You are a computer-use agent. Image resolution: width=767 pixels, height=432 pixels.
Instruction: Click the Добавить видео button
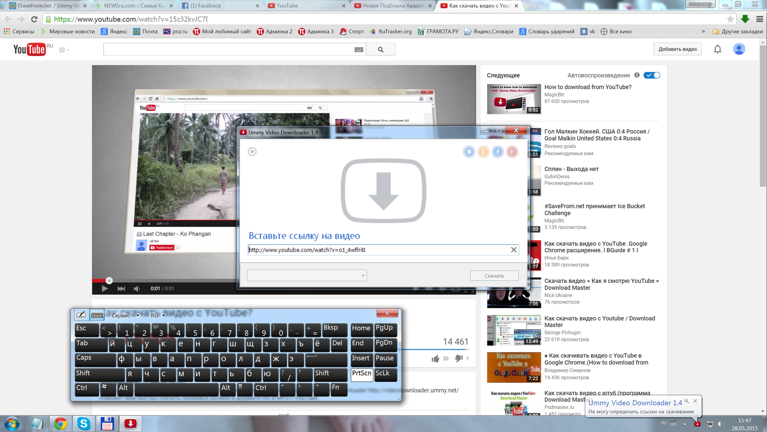(677, 49)
